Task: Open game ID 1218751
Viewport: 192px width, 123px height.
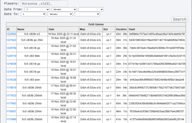Action: (x=11, y=72)
